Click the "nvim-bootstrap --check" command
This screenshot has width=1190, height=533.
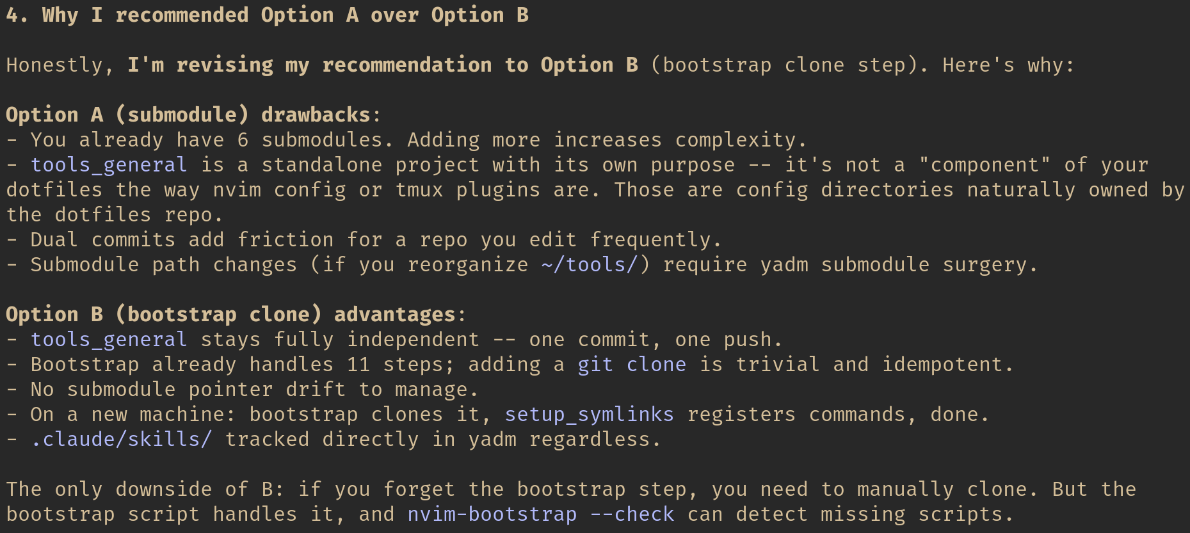[540, 514]
